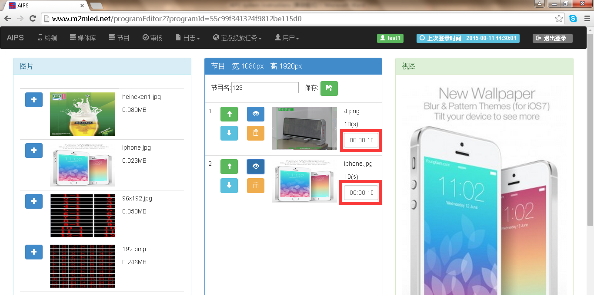
Task: Click the 上次登录时间 badge
Action: coord(468,38)
